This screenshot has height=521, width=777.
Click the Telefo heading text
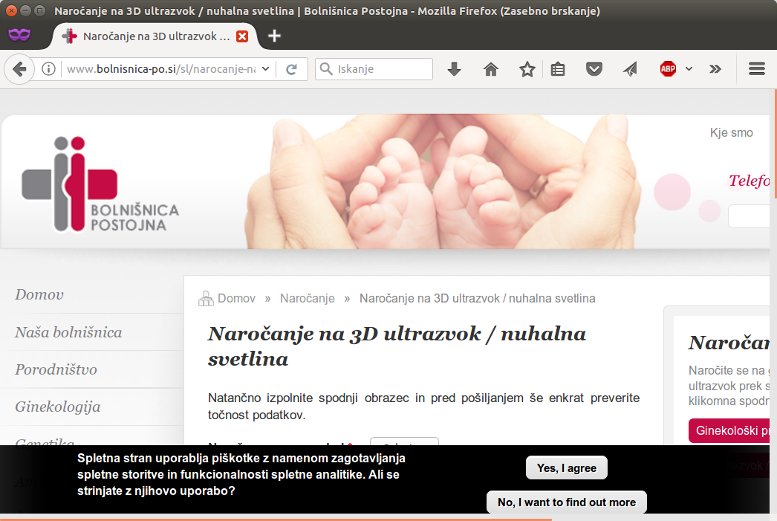click(x=749, y=181)
